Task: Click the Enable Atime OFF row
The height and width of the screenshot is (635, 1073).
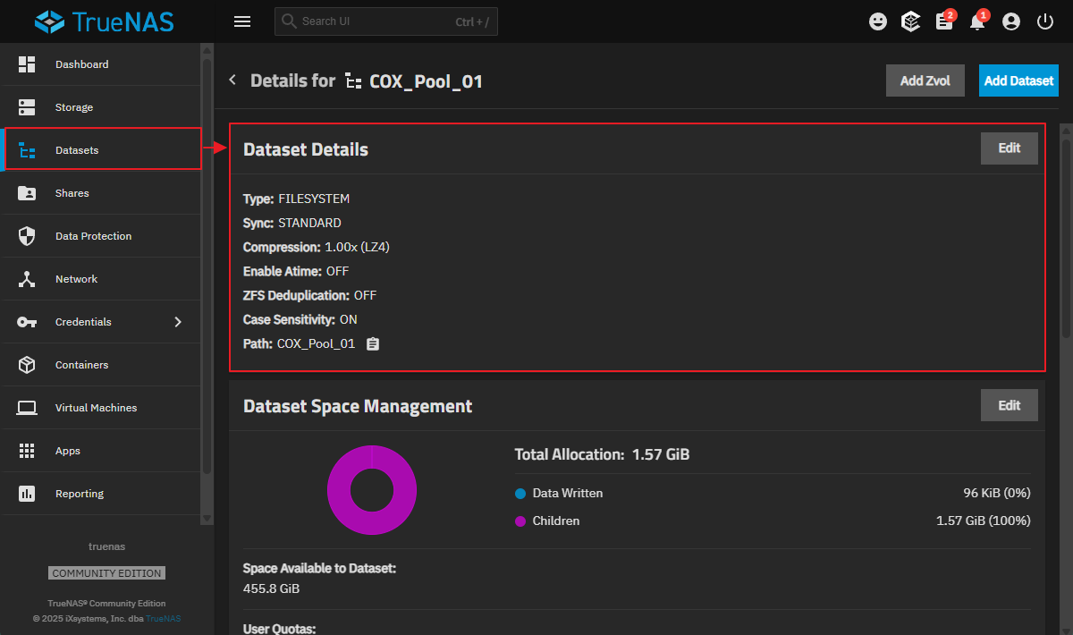Action: click(296, 271)
